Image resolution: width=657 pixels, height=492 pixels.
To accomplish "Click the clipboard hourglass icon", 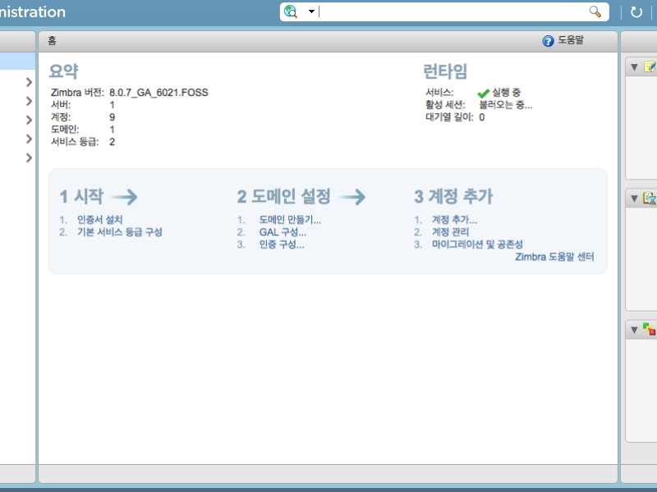I will (x=650, y=198).
